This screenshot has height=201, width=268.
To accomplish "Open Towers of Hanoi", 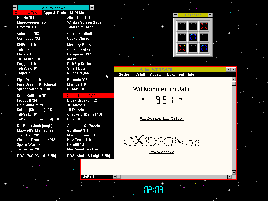I will [x=81, y=27].
